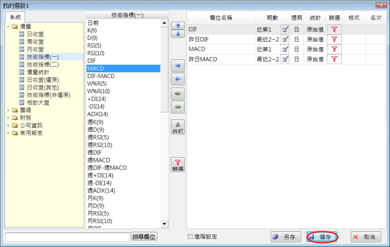
Task: Click the add field right arrow
Action: 177,65
